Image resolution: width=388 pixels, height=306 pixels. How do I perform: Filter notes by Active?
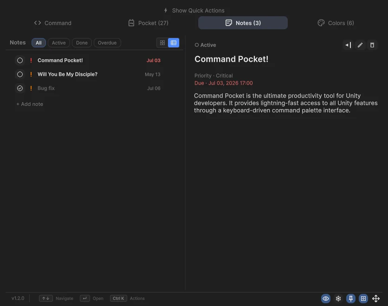pyautogui.click(x=58, y=43)
